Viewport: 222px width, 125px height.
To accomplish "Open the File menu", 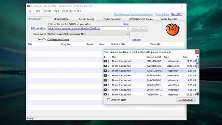I will click(x=29, y=11).
